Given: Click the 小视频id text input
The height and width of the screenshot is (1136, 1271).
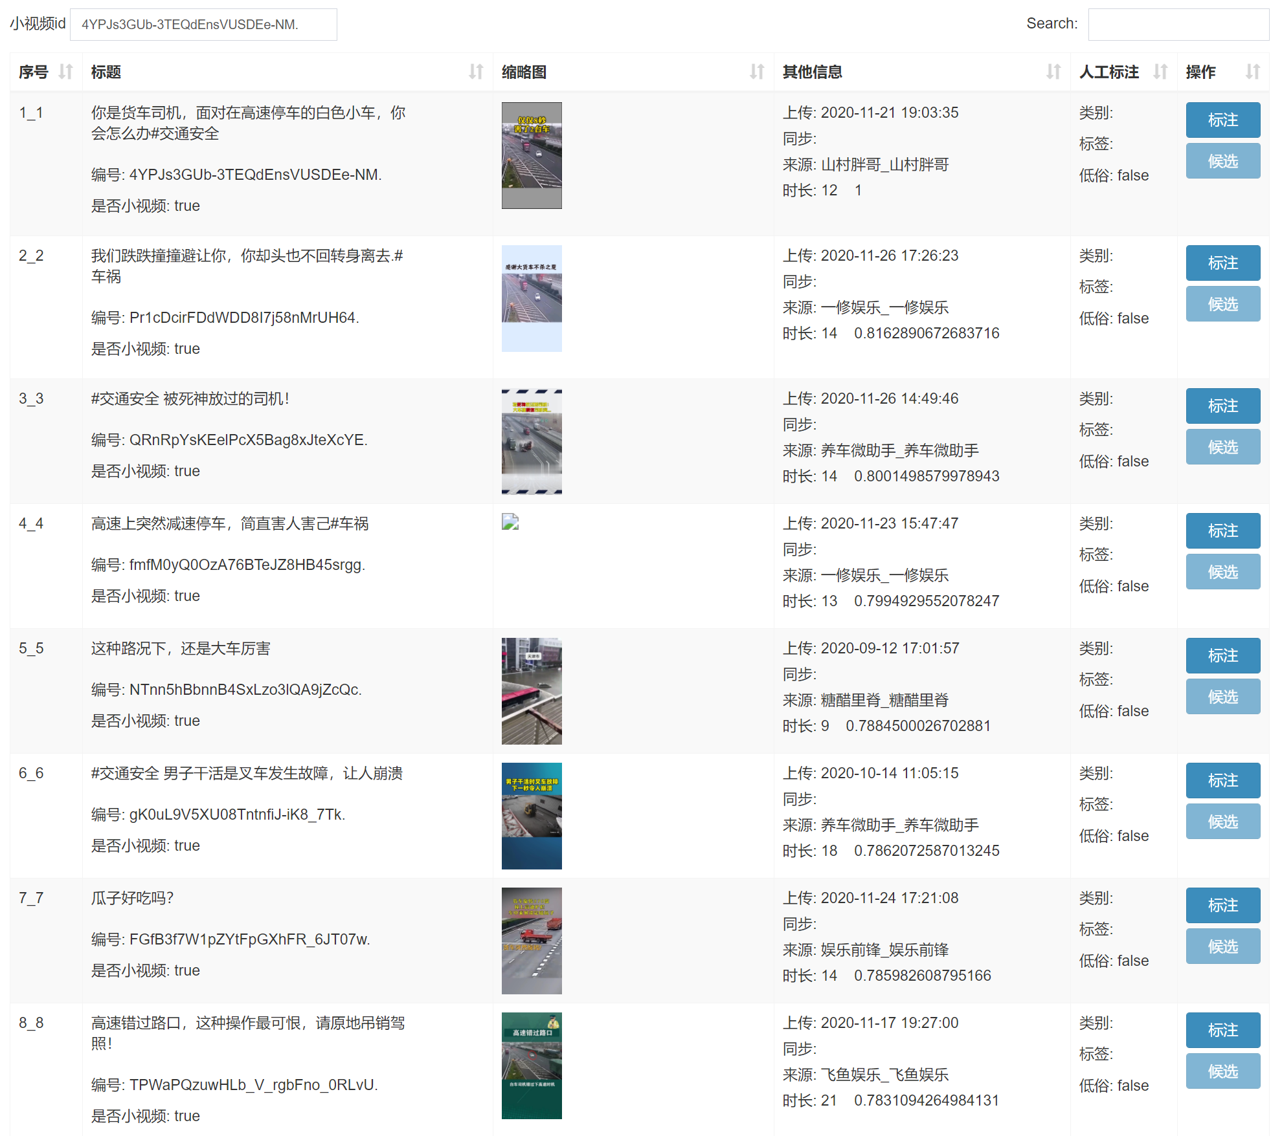Looking at the screenshot, I should (x=203, y=25).
